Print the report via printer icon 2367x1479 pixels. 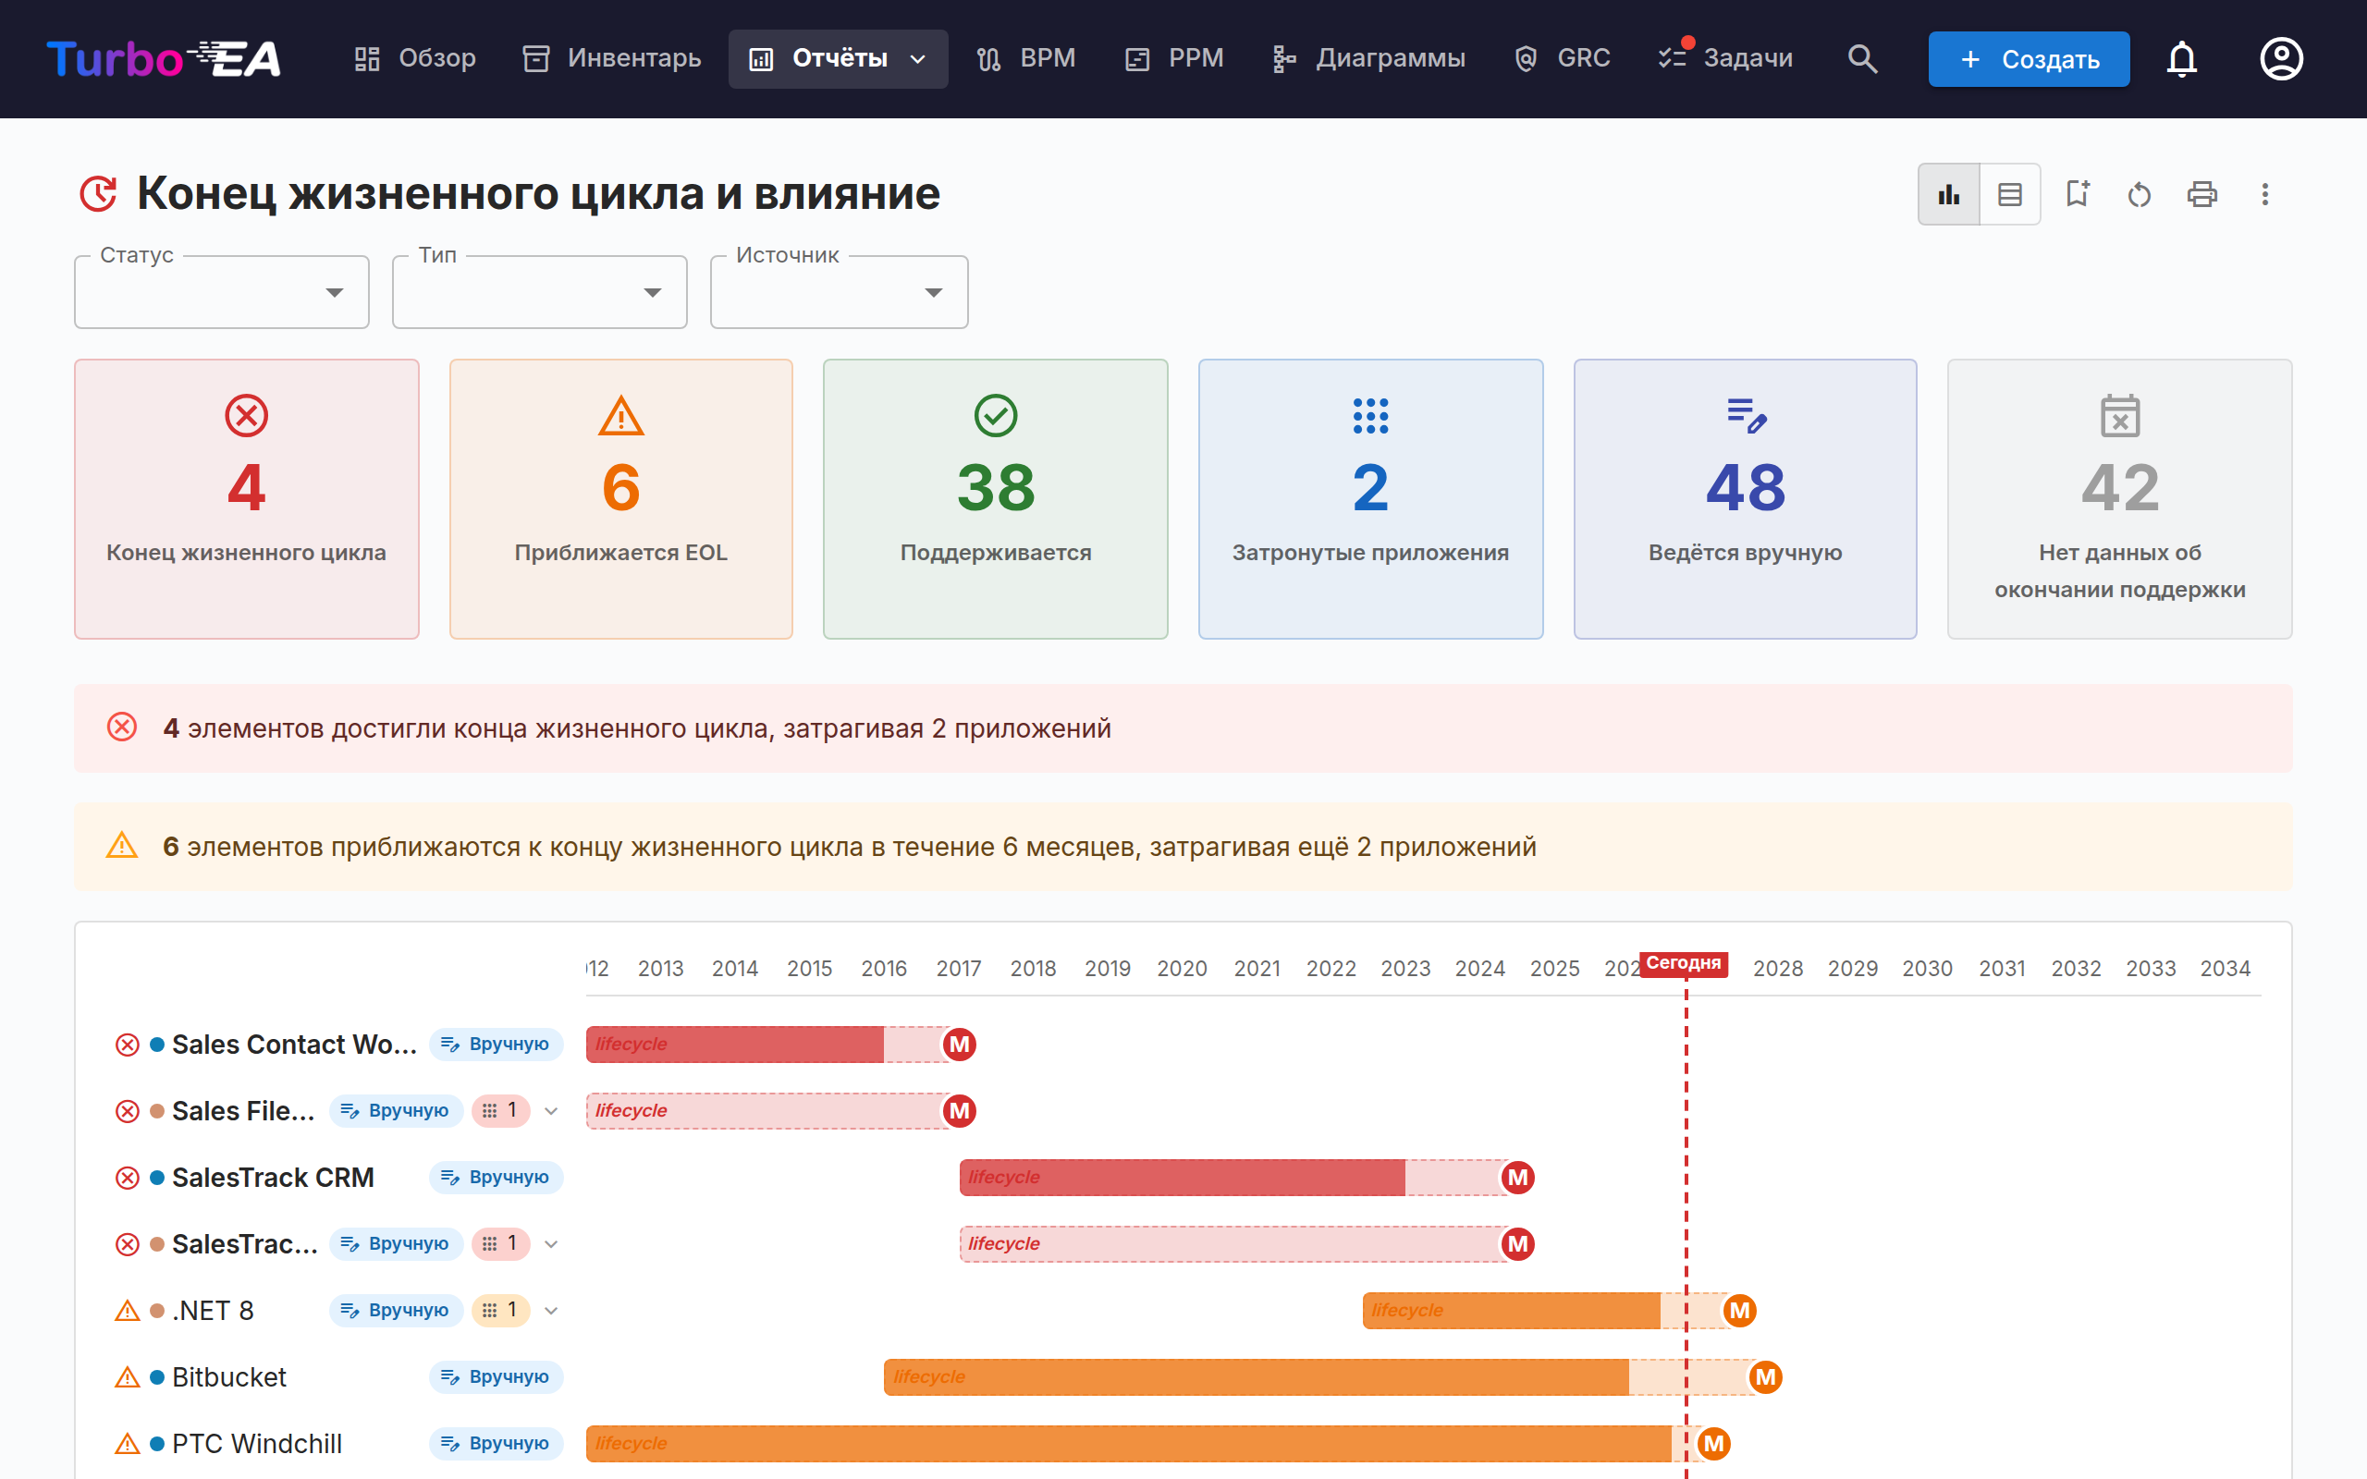[2202, 194]
